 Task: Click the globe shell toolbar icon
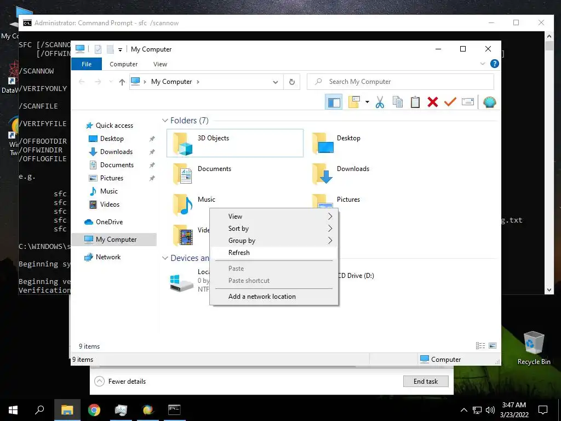pos(489,102)
